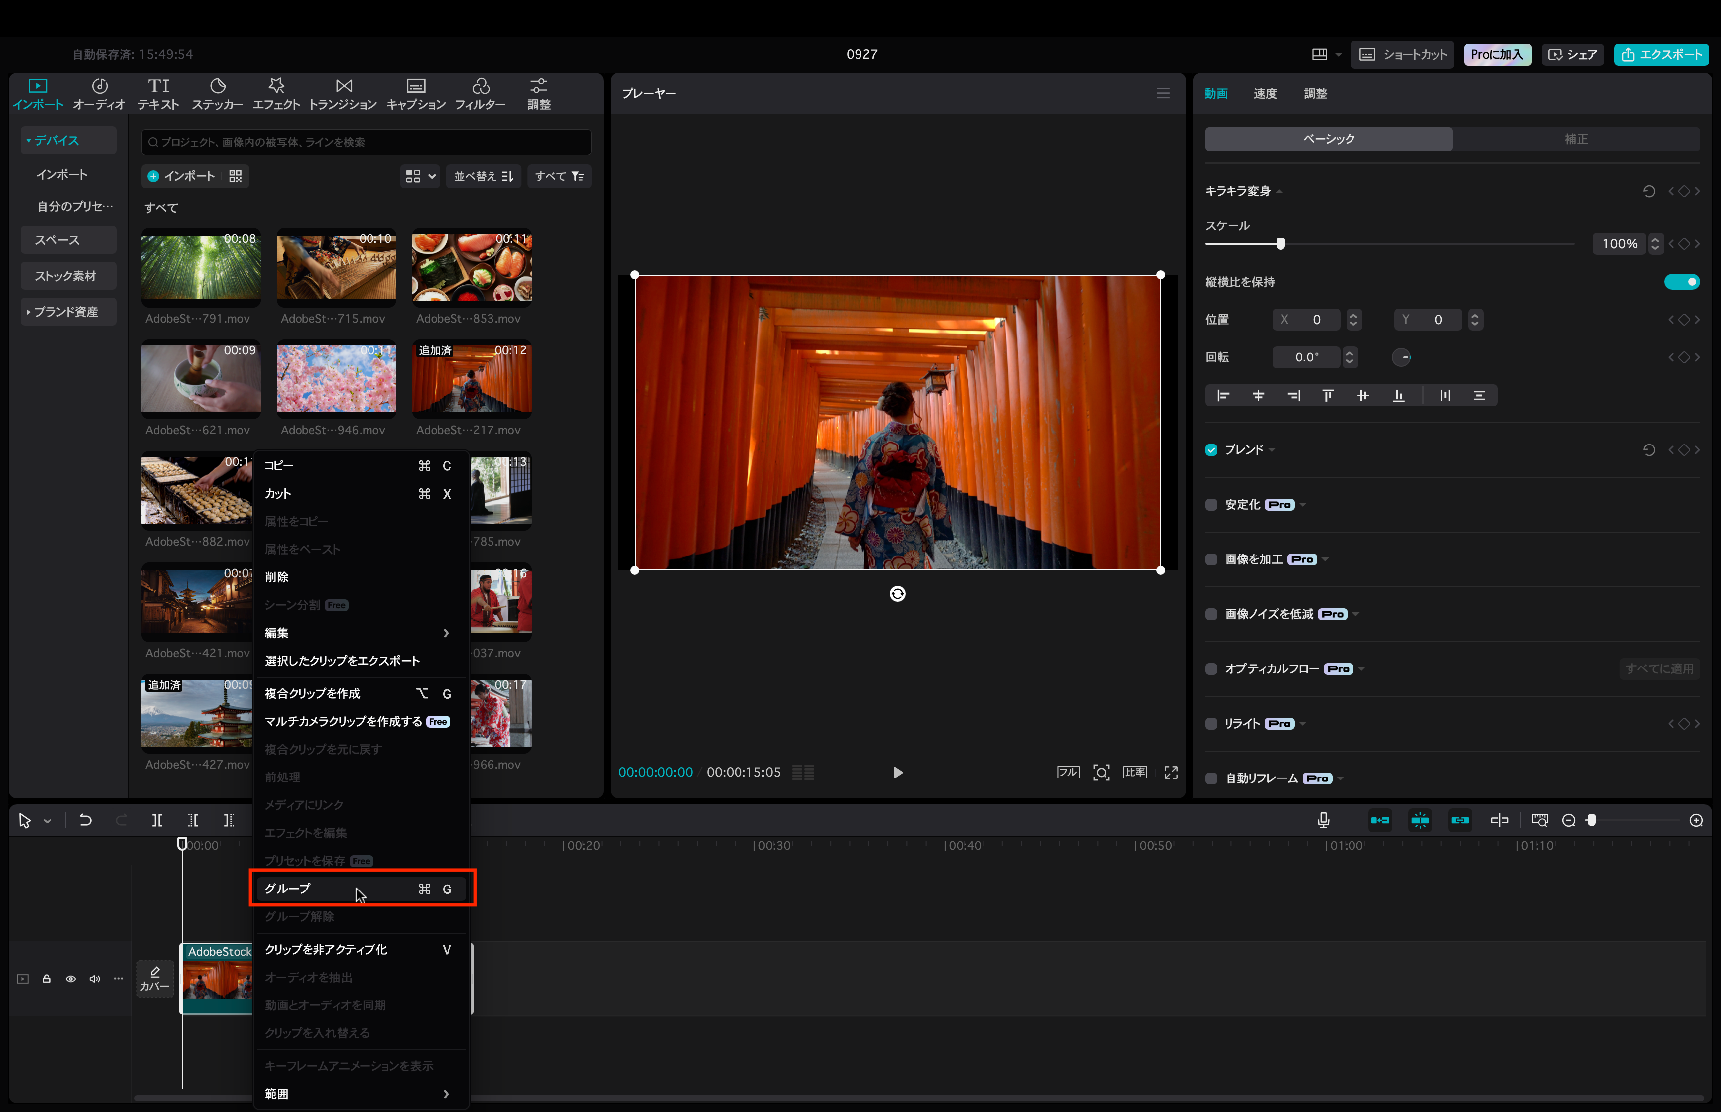Screen dimensions: 1721x1112
Task: Expand the ブランド資産 section
Action: [69, 312]
